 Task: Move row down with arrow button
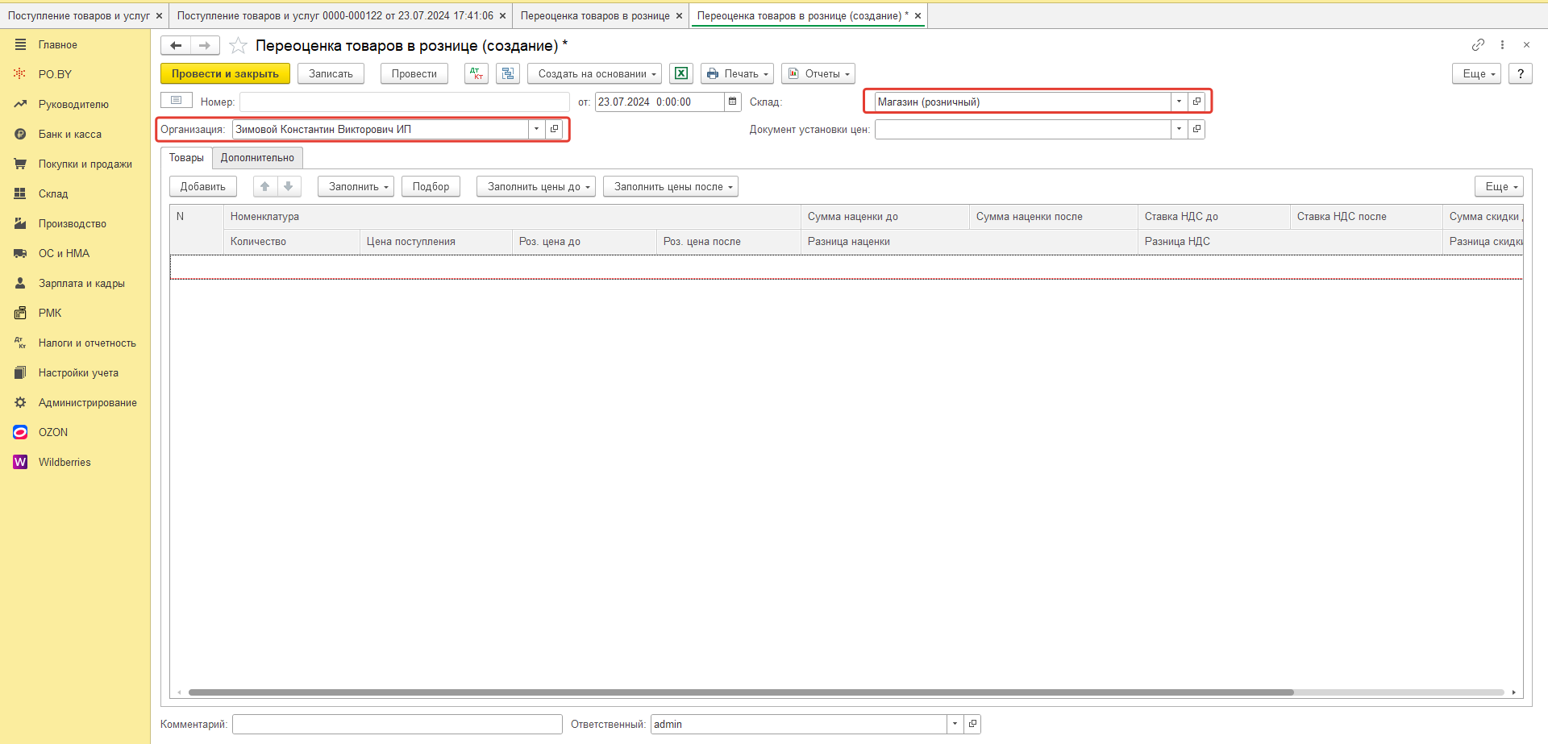289,186
